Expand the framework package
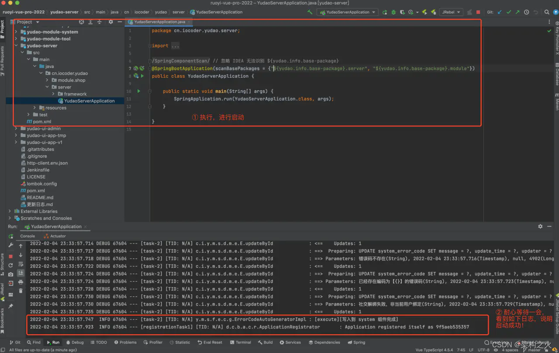Screen dimensions: 559x353 coord(53,94)
